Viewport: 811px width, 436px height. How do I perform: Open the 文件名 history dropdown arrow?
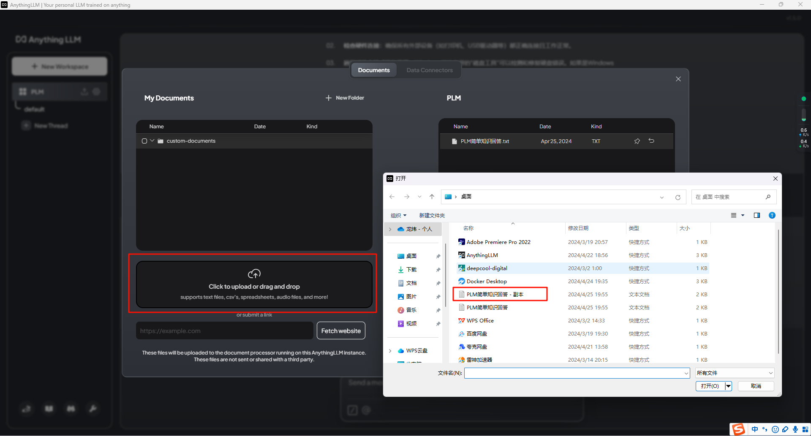point(686,373)
